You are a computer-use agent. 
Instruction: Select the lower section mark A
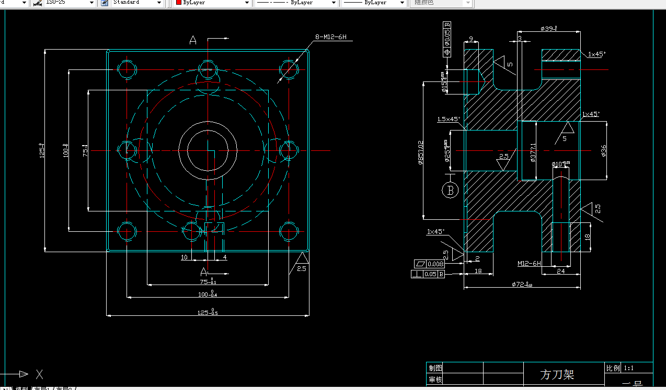pos(204,271)
